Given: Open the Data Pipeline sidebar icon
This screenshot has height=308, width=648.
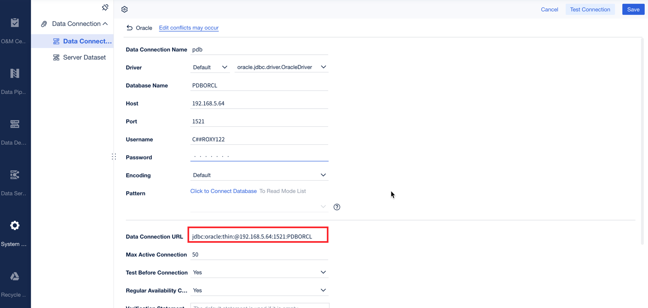Looking at the screenshot, I should pos(15,73).
